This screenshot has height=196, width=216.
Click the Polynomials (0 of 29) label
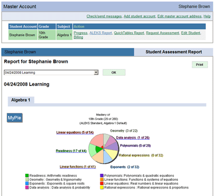[x=136, y=146]
